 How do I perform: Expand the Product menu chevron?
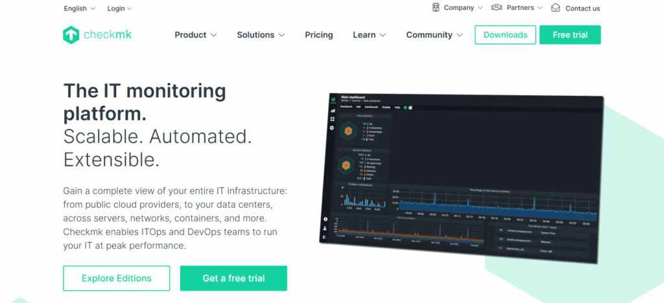point(213,35)
